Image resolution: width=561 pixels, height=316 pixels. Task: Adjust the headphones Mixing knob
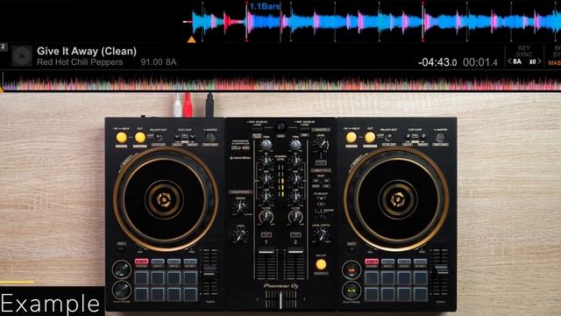pyautogui.click(x=240, y=207)
